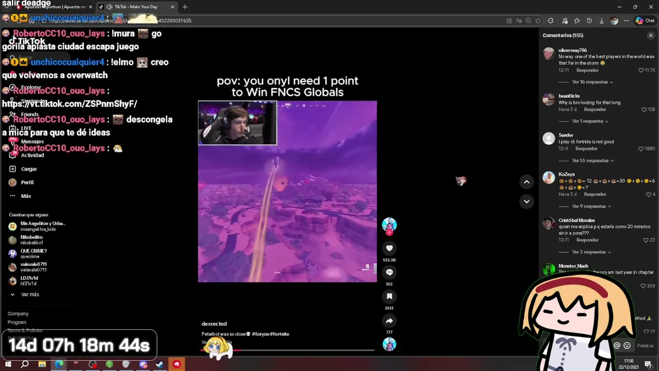Like Cristóbal Morales' comment
This screenshot has height=371, width=659.
pos(646,240)
